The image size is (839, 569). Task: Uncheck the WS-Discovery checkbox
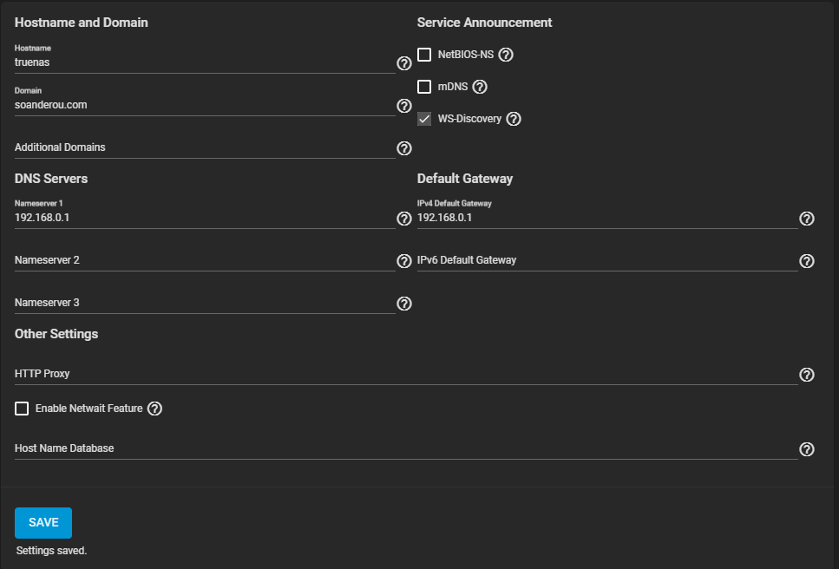[424, 119]
